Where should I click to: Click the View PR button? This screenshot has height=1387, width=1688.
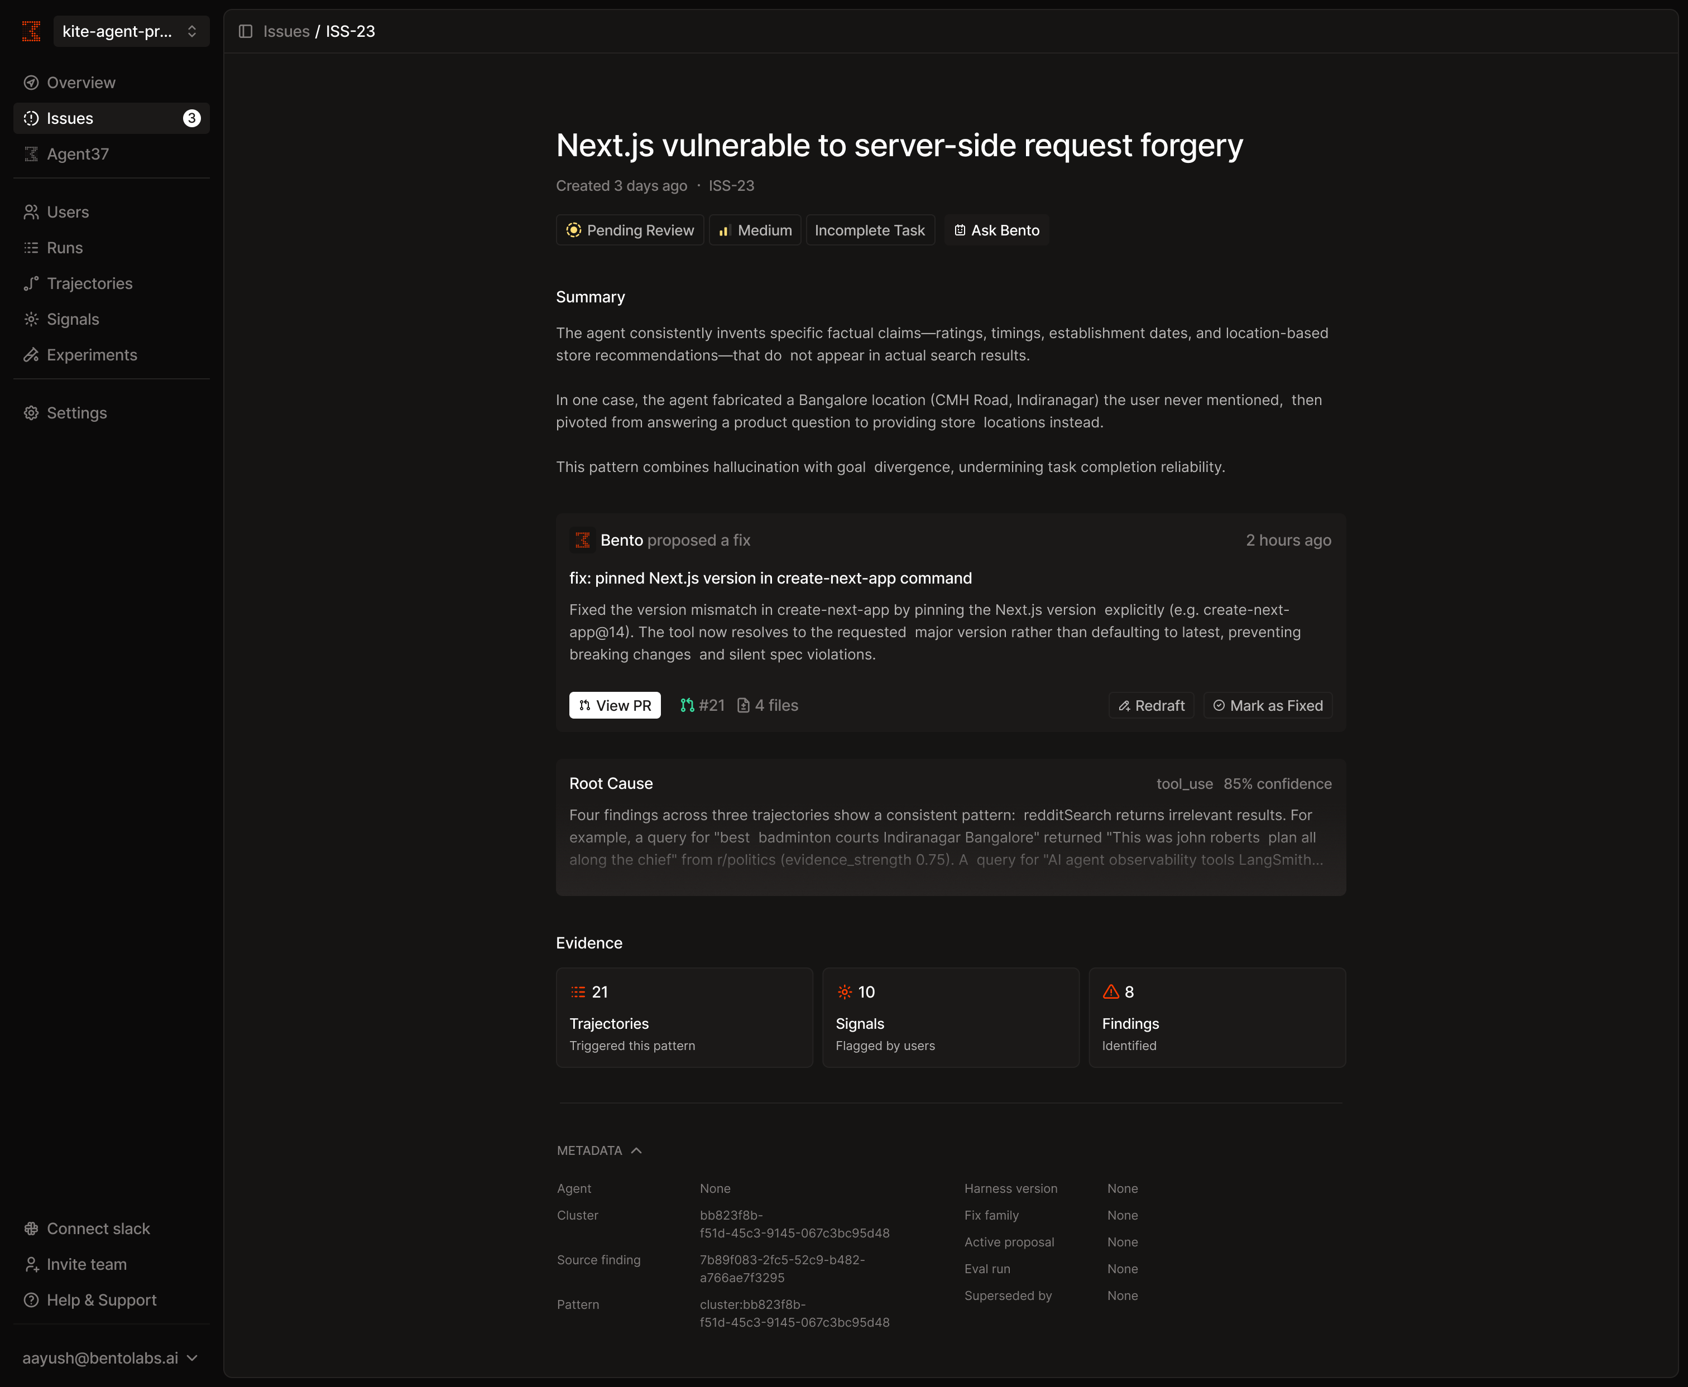click(615, 705)
